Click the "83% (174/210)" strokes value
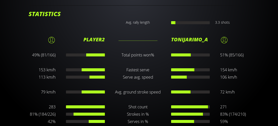This screenshot has width=278, height=126. click(x=233, y=114)
